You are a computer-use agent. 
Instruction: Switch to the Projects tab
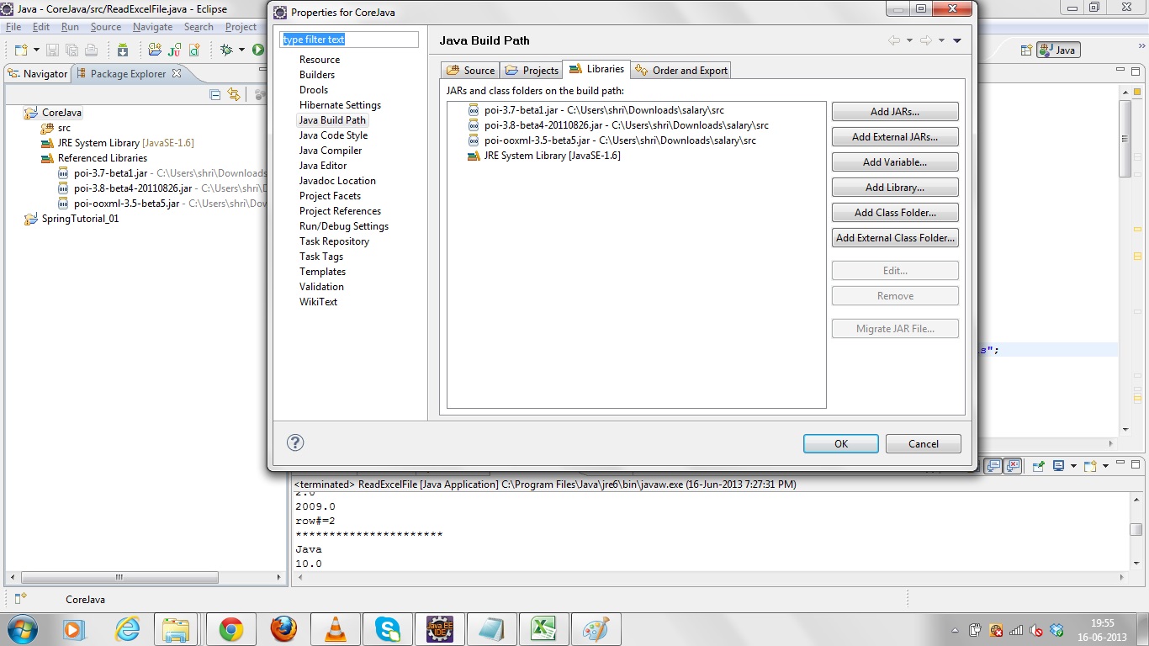point(532,70)
